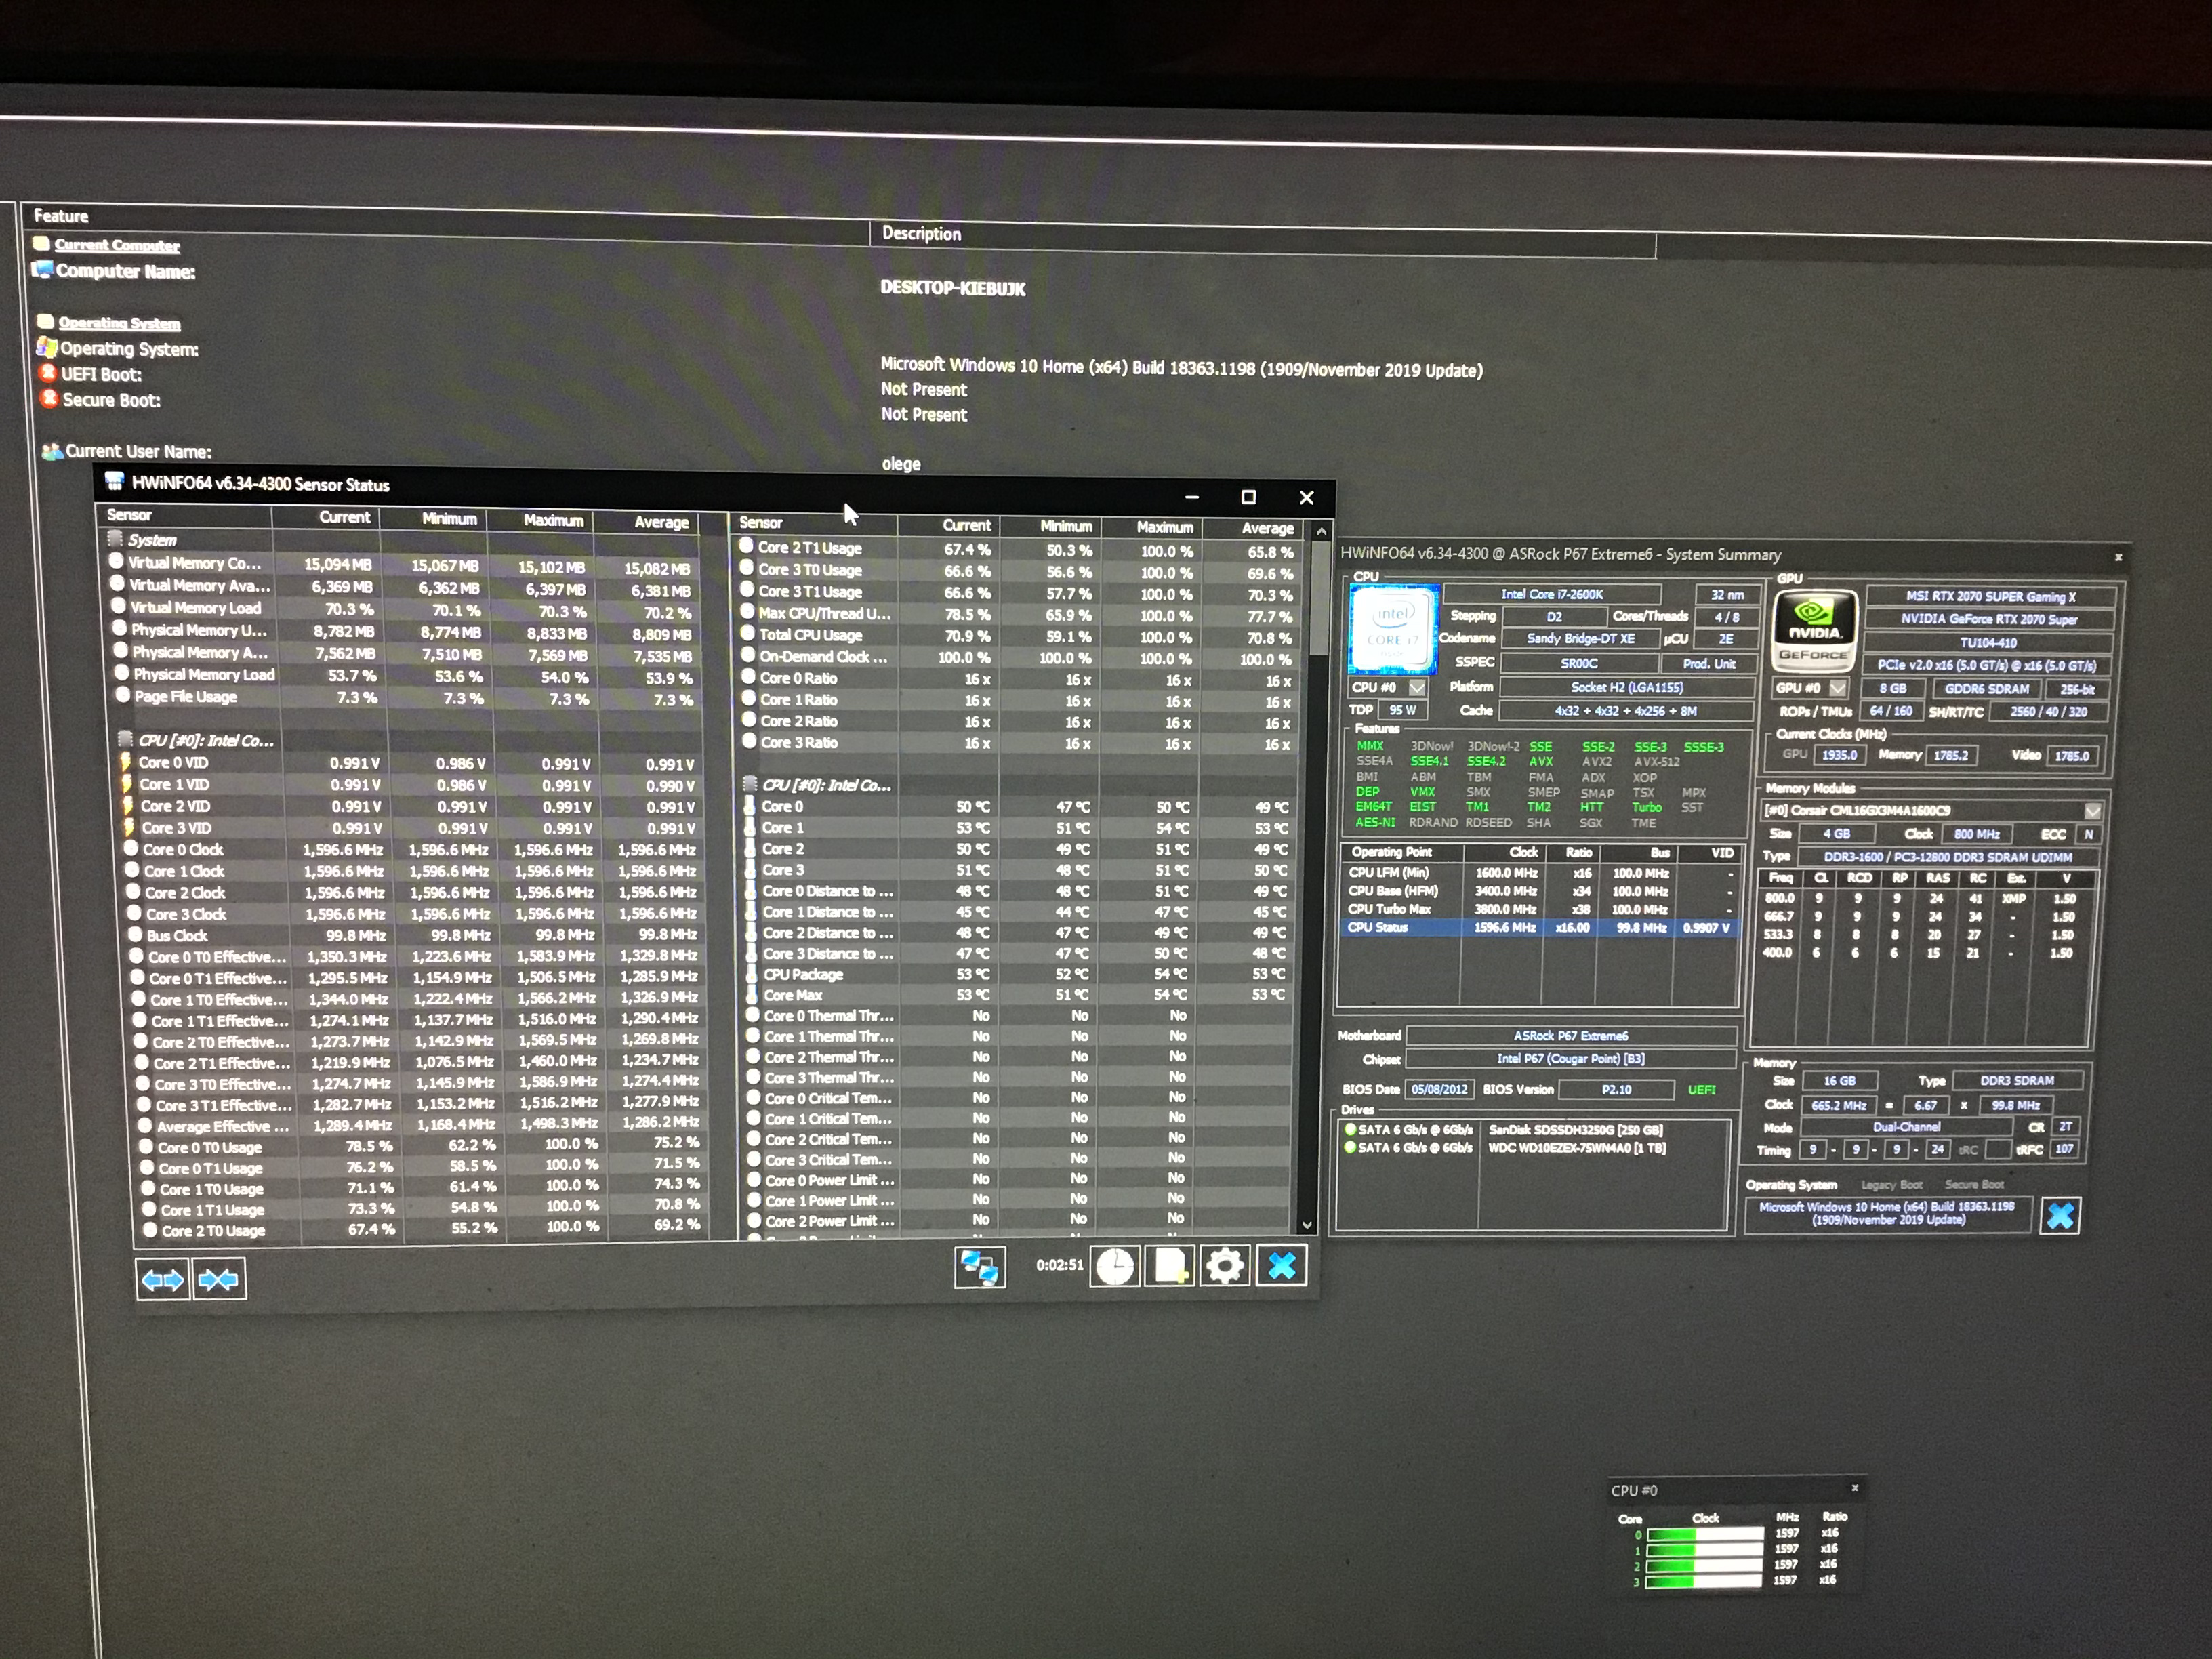The image size is (2212, 1659).
Task: Click the collapse columns arrows button
Action: click(219, 1279)
